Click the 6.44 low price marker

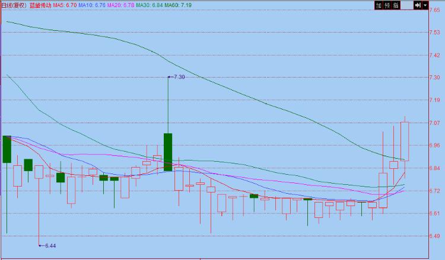(47, 246)
